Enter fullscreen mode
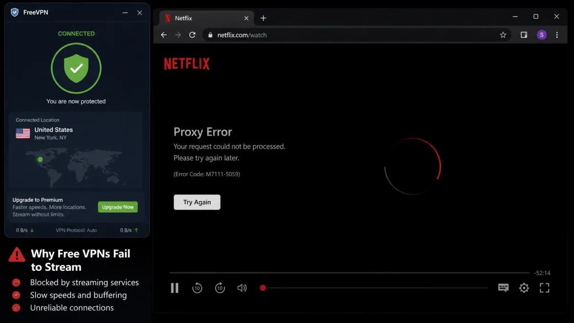 point(544,288)
